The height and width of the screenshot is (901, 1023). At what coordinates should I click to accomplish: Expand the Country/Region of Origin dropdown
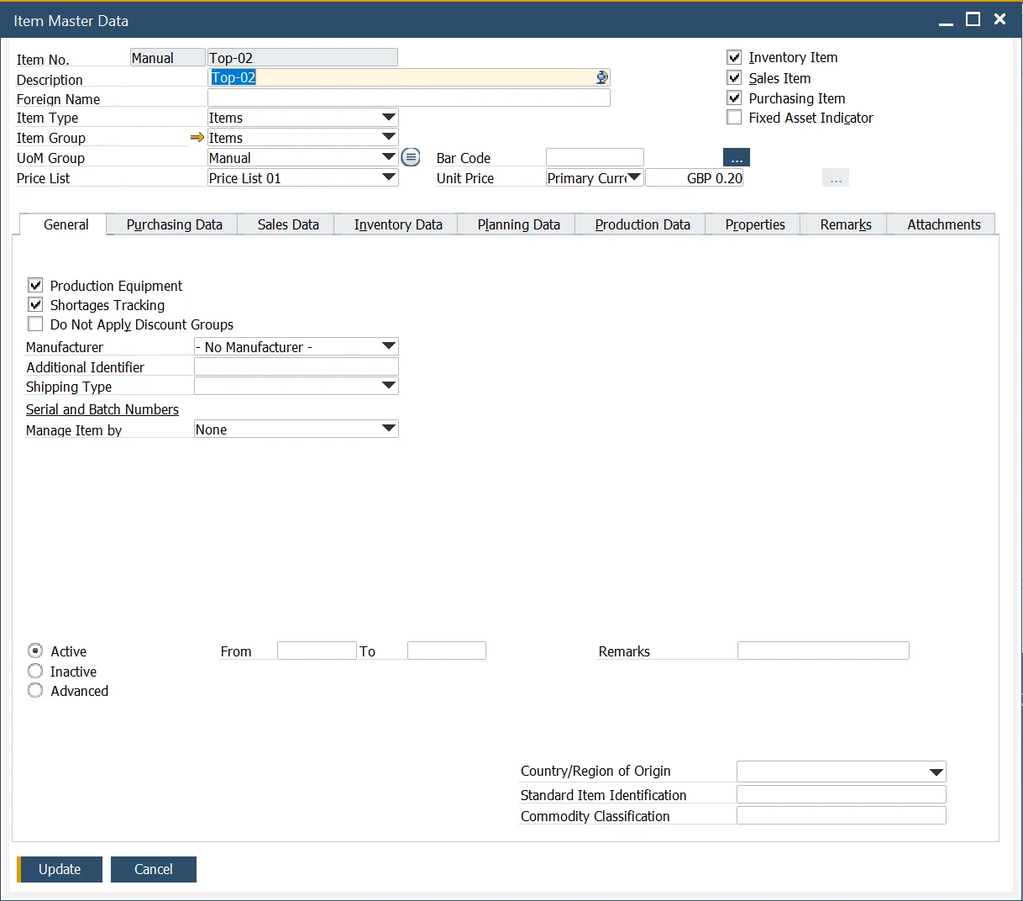pos(936,772)
